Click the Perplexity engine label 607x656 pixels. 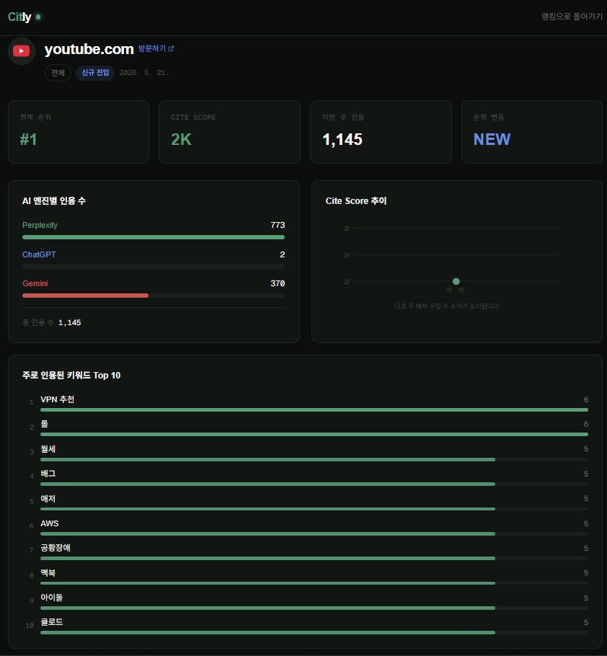click(x=40, y=225)
